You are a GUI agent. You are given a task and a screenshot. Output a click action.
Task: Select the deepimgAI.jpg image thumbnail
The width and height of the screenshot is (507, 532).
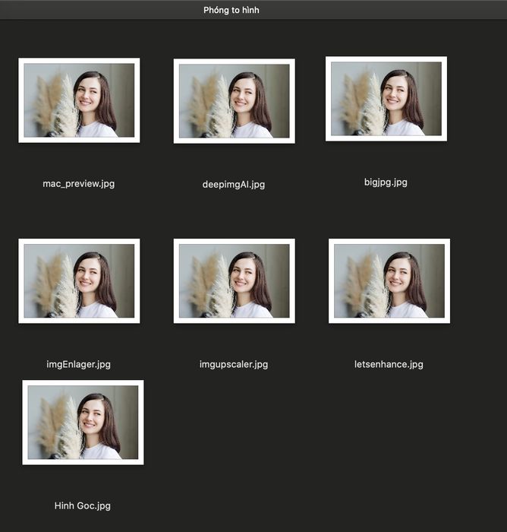click(235, 101)
